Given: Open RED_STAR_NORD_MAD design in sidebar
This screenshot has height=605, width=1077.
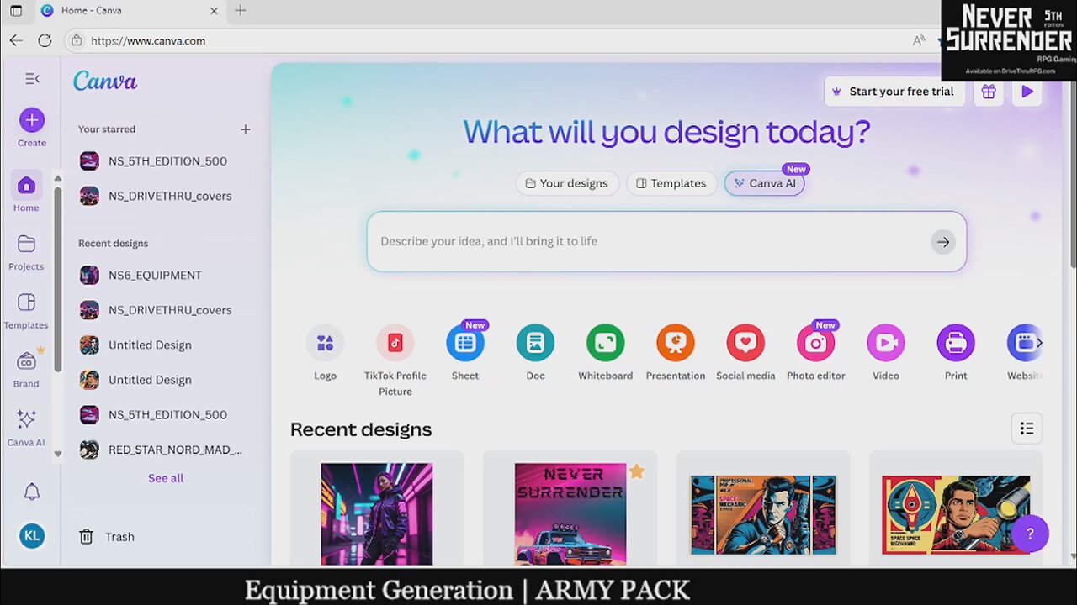Looking at the screenshot, I should (162, 450).
